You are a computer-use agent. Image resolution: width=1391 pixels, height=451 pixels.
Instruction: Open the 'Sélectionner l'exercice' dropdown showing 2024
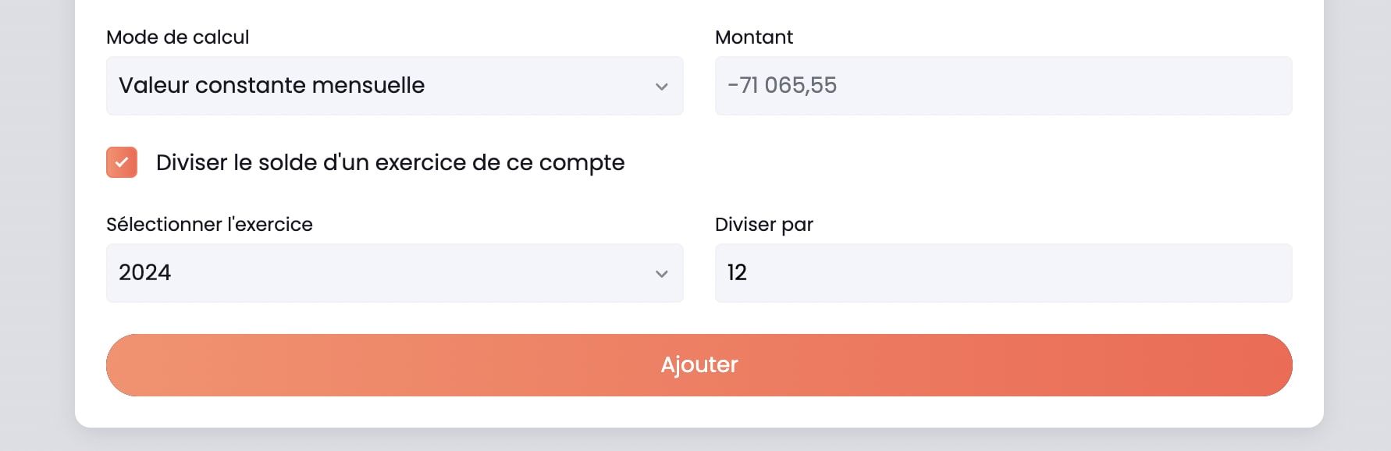point(394,273)
